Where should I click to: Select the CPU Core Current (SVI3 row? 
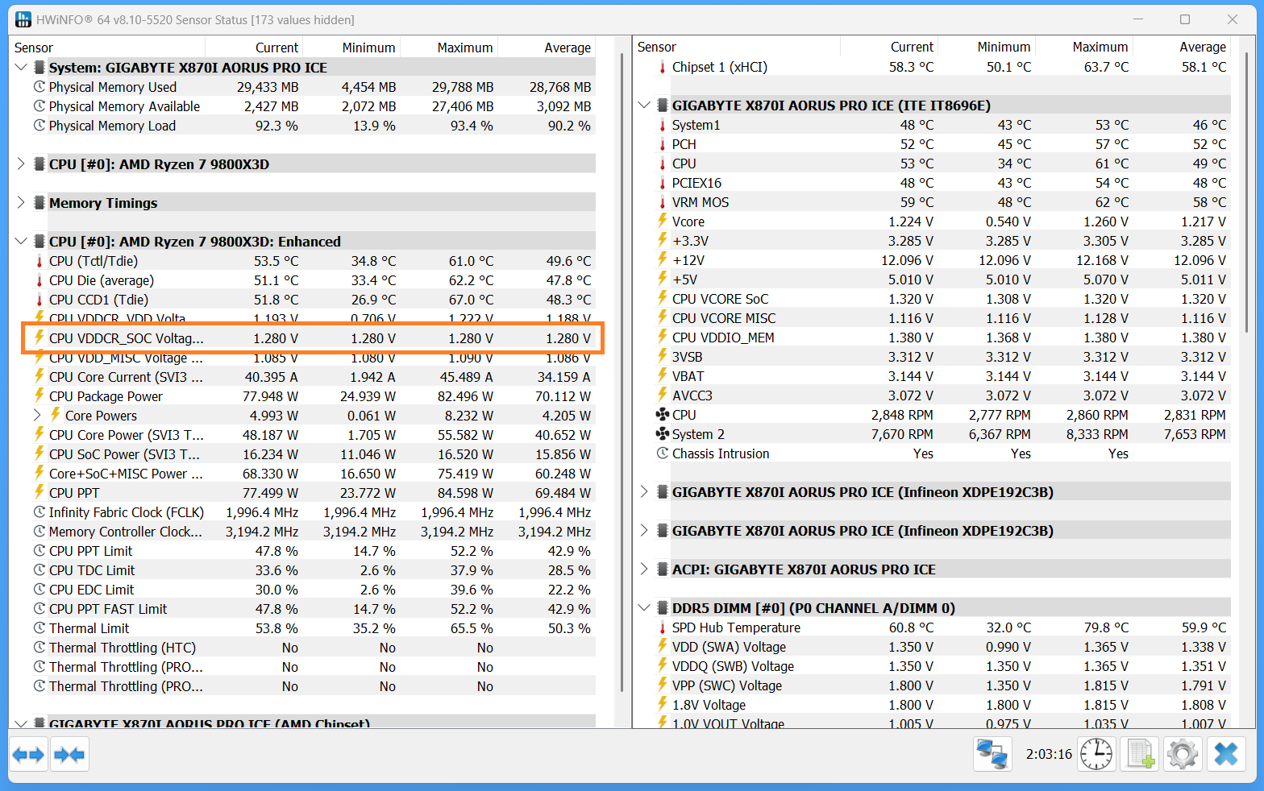pos(313,377)
